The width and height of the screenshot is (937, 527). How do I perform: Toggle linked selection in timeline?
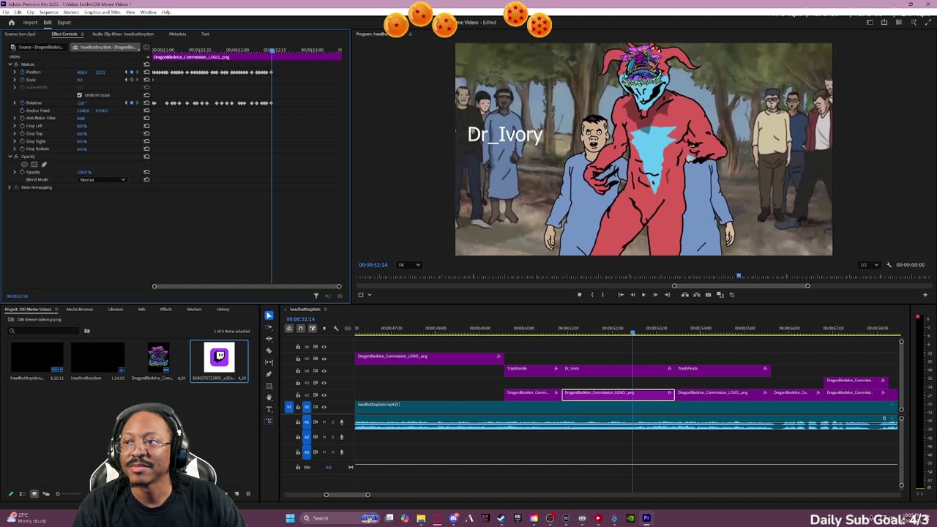(312, 328)
